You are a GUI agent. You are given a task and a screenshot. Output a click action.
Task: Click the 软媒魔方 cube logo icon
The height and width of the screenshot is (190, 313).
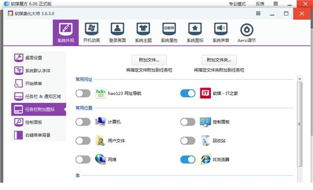7,4
